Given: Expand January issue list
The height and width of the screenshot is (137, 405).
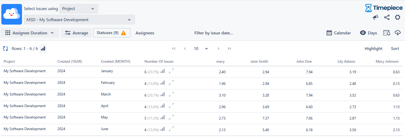Looking at the screenshot, I should click(x=171, y=71).
